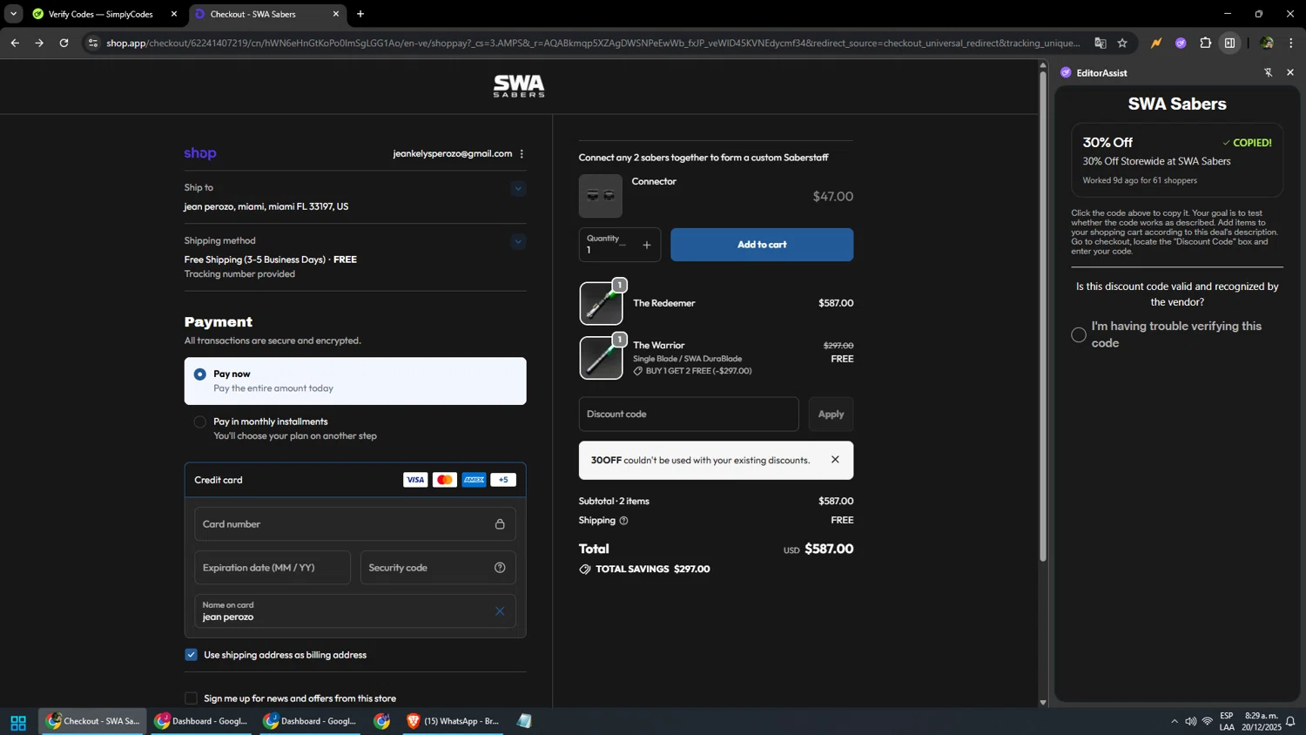Open site information icon in address bar
This screenshot has width=1306, height=735.
tap(93, 43)
